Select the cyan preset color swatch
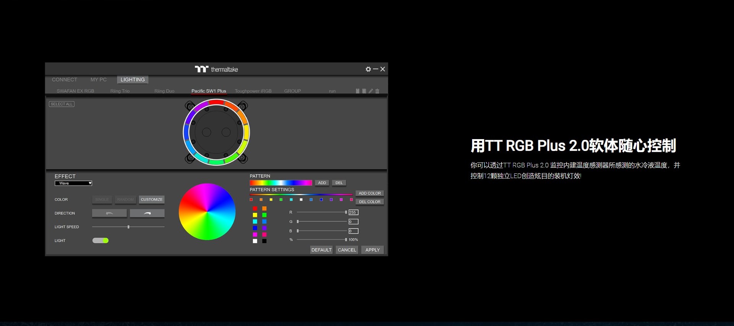The height and width of the screenshot is (326, 734). pyautogui.click(x=255, y=222)
